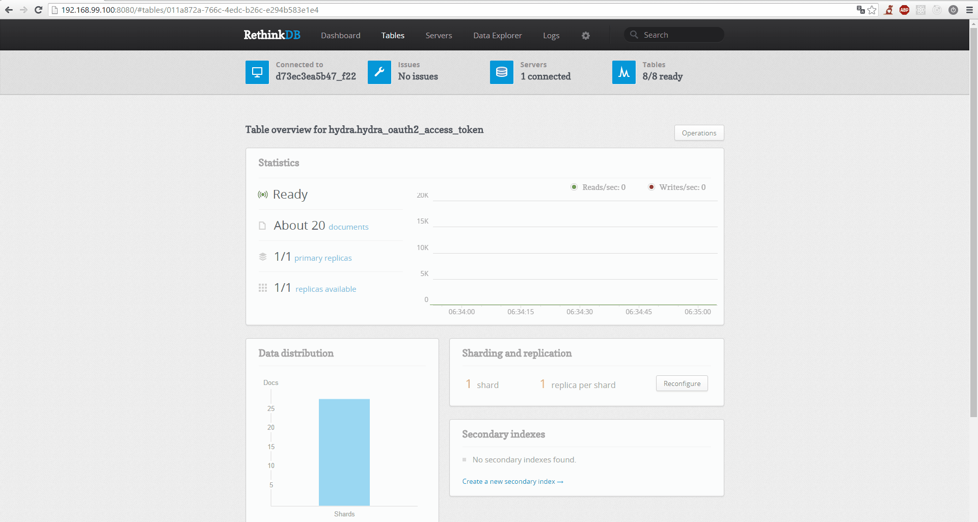
Task: Click the replicas available link
Action: 325,289
